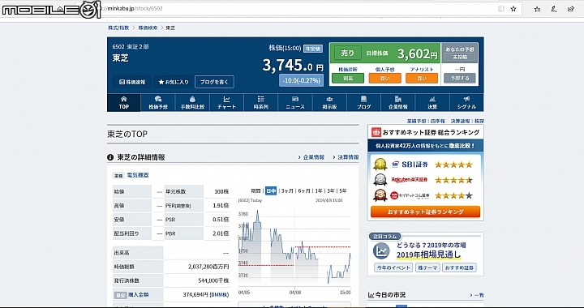Screen dimensions: 584x308
Task: Click the 注目コラム chart icon
Action: (381, 250)
